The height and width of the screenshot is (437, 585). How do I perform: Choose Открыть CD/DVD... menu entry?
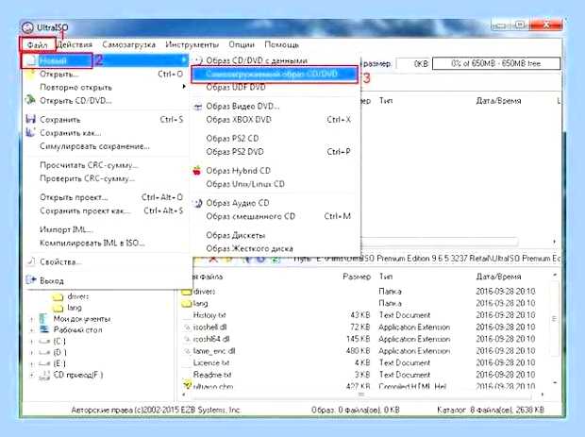107,101
